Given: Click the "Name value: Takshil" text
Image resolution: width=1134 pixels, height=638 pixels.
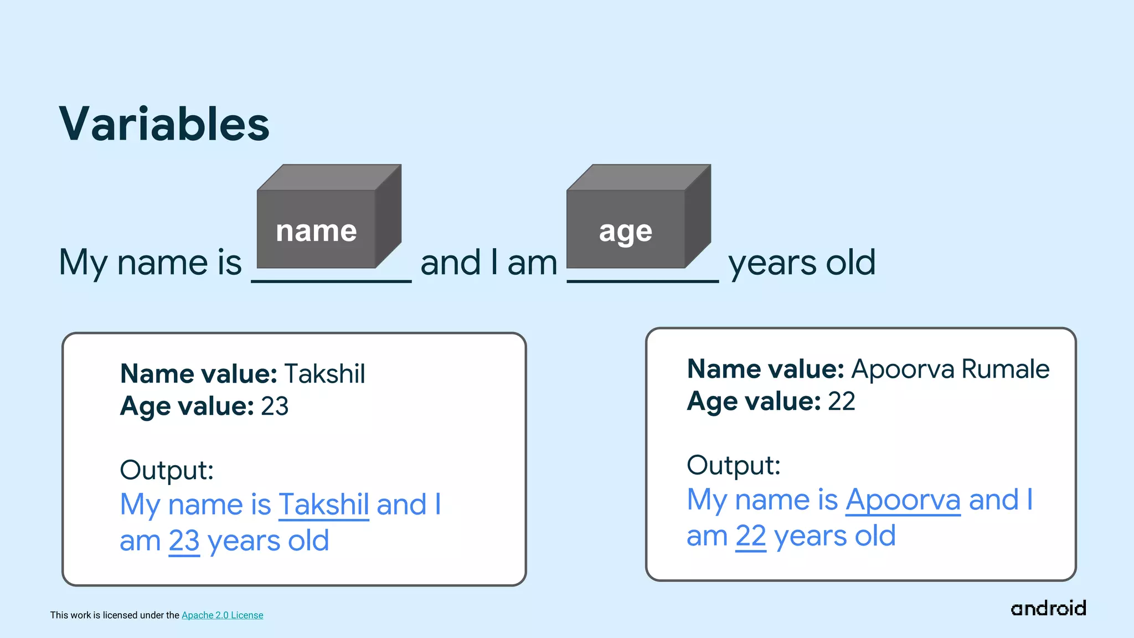Looking at the screenshot, I should coord(243,374).
